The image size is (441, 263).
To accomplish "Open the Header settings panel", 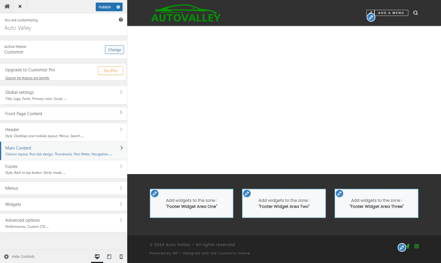I will pos(64,133).
